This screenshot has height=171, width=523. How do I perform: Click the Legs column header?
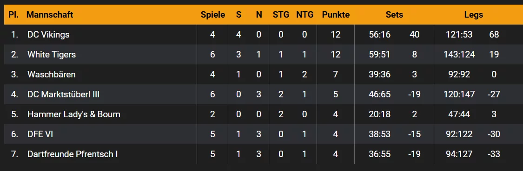[x=474, y=15]
